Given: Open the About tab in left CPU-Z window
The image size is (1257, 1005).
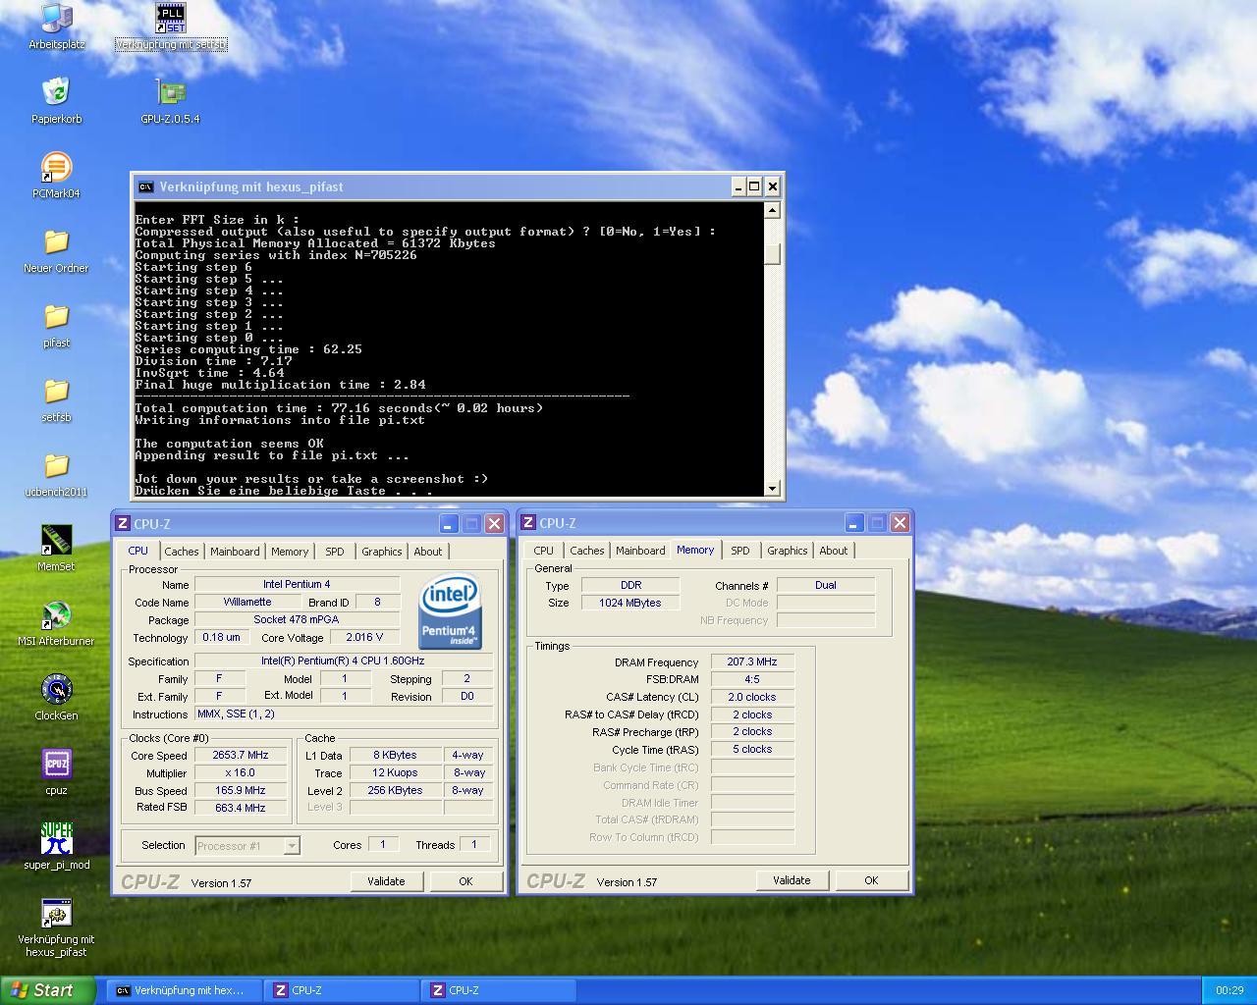Looking at the screenshot, I should point(428,552).
